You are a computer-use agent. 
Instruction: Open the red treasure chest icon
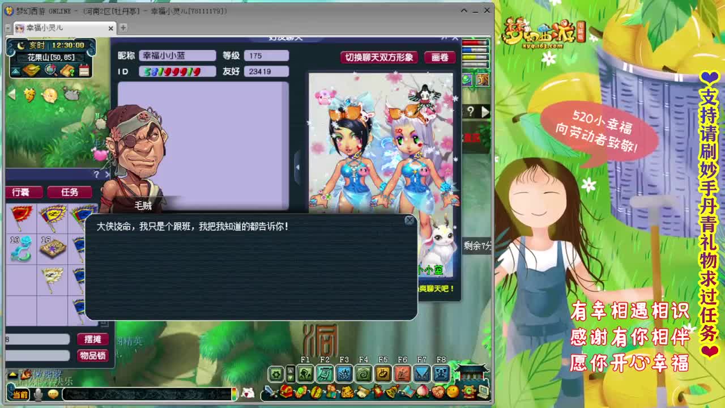point(287,392)
